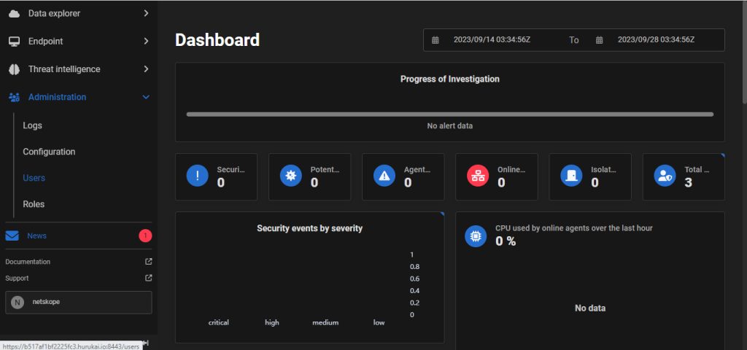Image resolution: width=747 pixels, height=350 pixels.
Task: Open the Endpoint menu
Action: (79, 42)
